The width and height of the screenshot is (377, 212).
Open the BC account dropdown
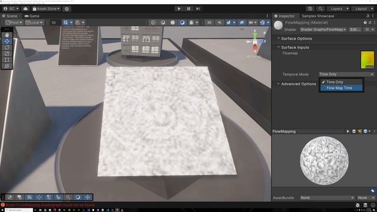coord(11,9)
